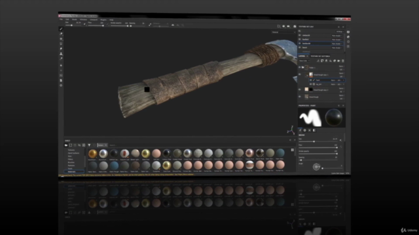Click the Add Paint Layer icon
This screenshot has height=235, width=419.
coord(326,61)
